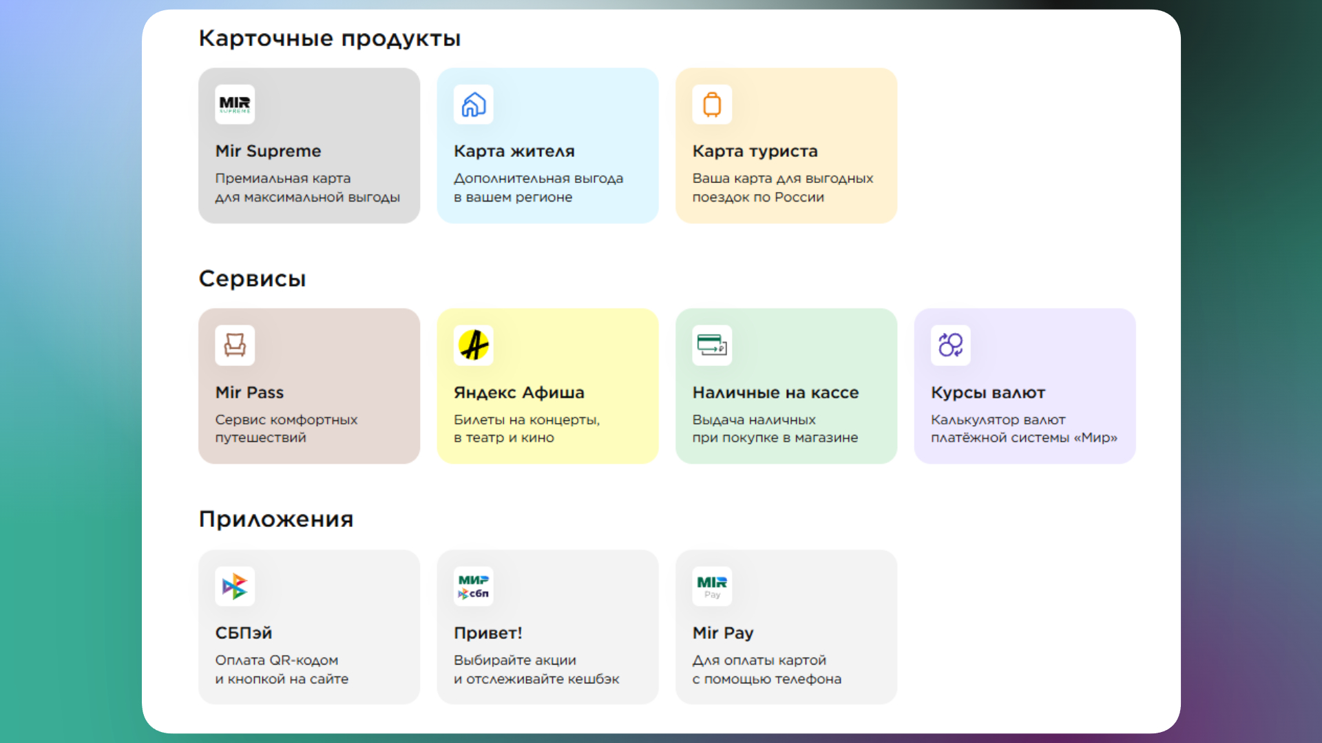Open the Mir Supreme title link
Image resolution: width=1322 pixels, height=743 pixels.
tap(268, 151)
